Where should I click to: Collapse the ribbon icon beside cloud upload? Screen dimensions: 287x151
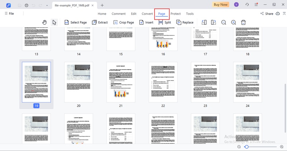(284, 14)
